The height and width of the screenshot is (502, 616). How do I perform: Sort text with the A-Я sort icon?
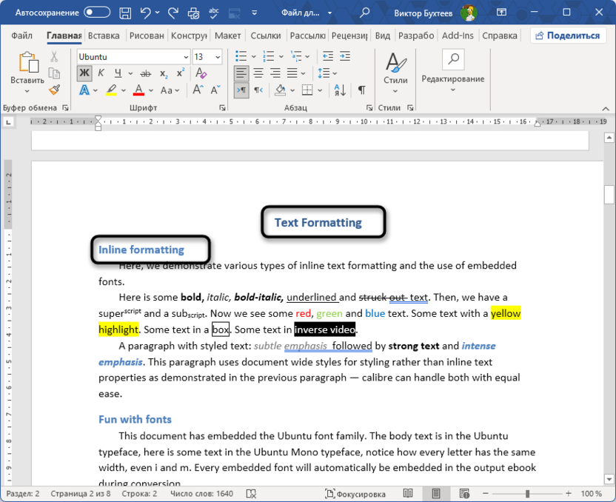340,90
